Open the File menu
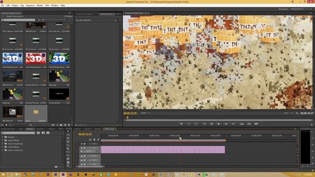This screenshot has width=315, height=177. tap(2, 5)
